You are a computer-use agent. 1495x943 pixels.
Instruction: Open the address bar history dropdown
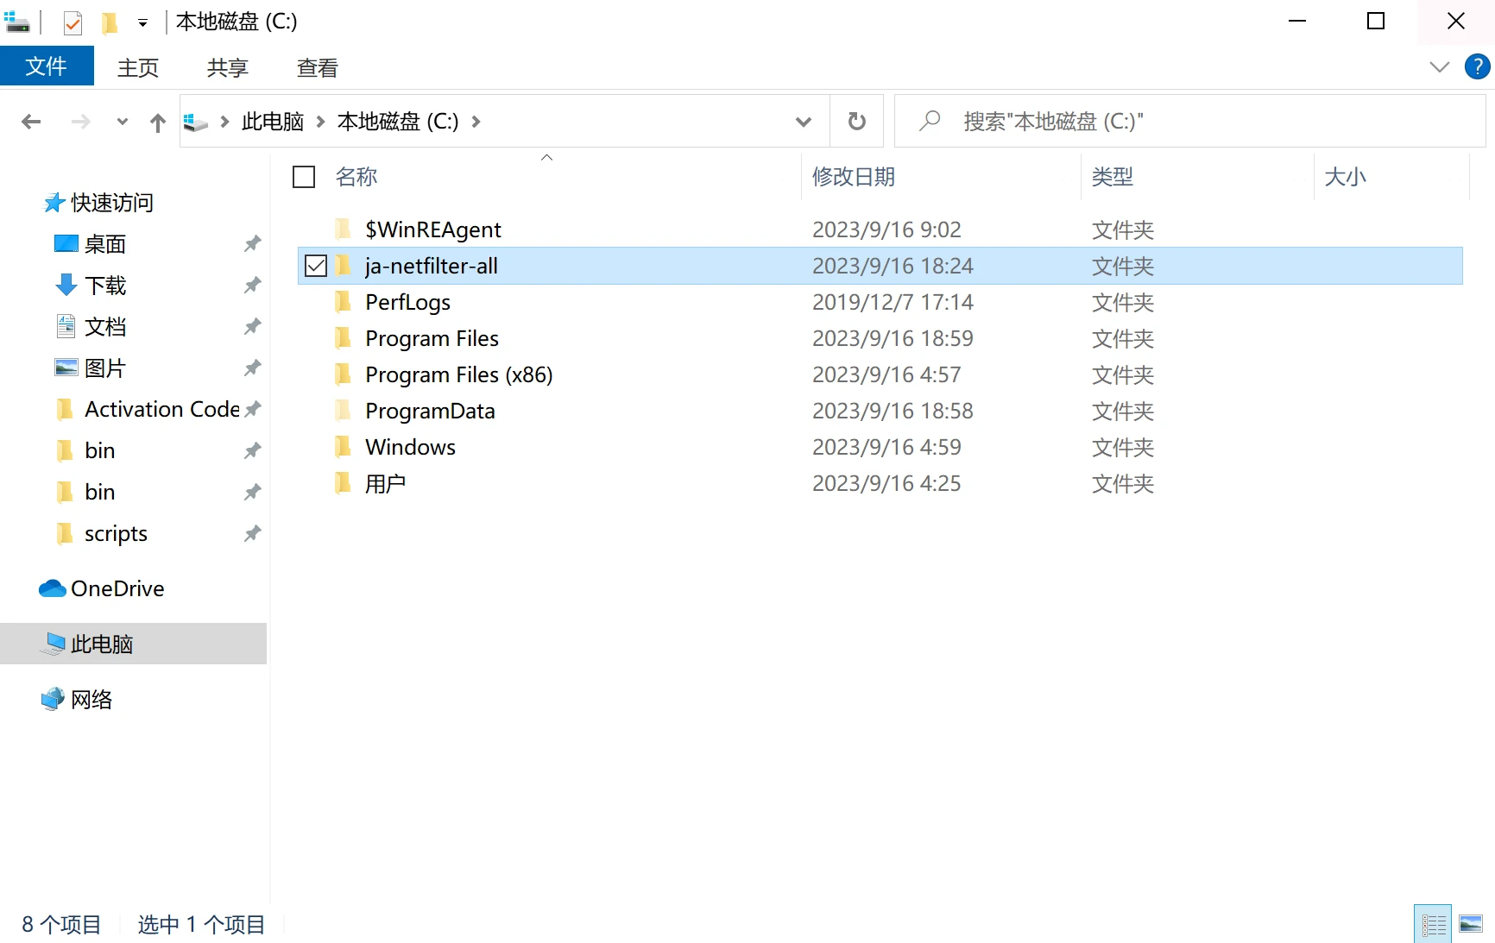804,122
